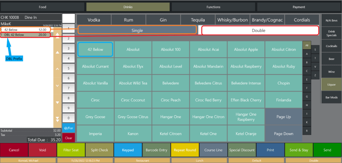This screenshot has height=163, width=342.
Task: Click the quantity entry field above keypad
Action: pos(68,18)
